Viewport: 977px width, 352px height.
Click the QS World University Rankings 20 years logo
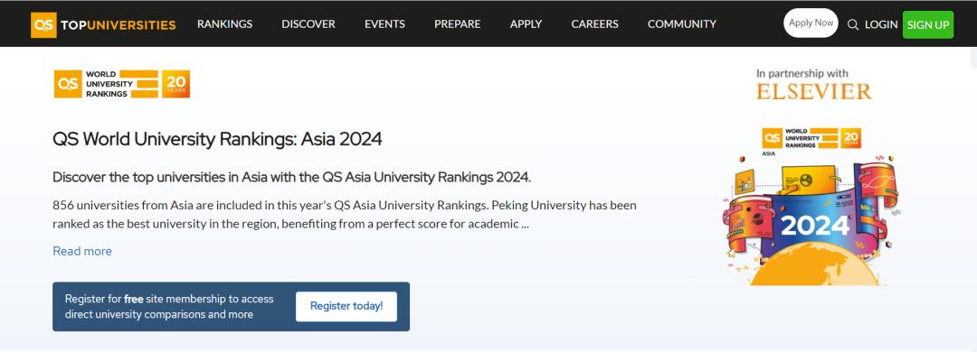point(122,84)
